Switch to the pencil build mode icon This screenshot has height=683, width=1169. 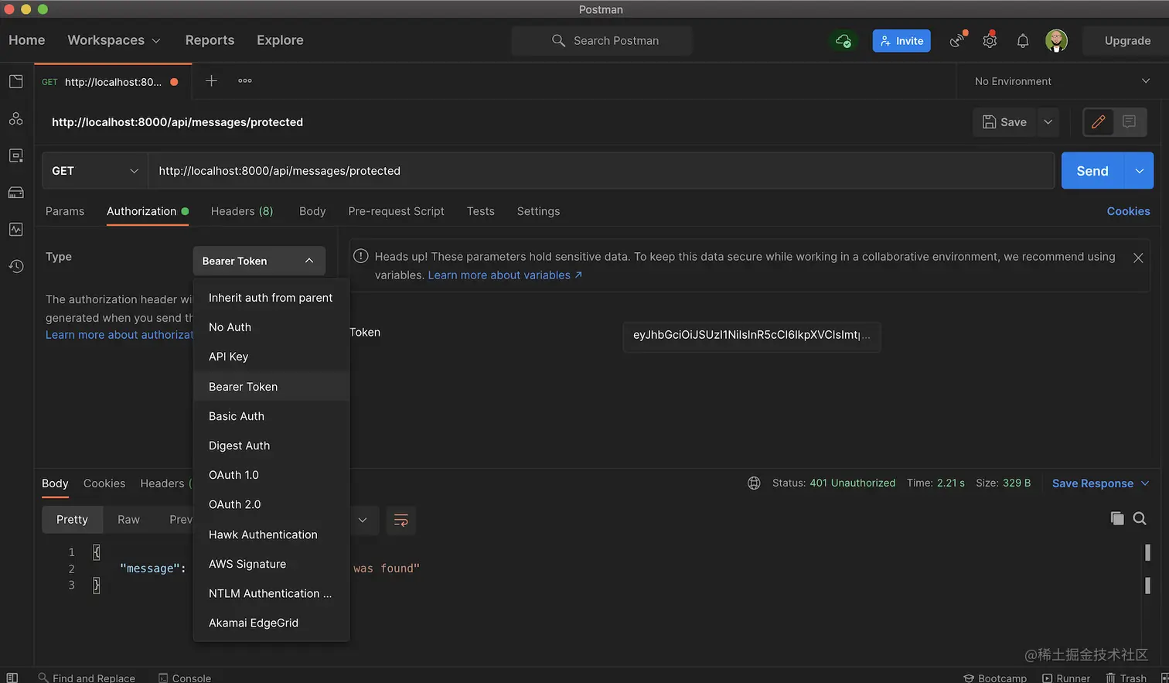click(1098, 121)
